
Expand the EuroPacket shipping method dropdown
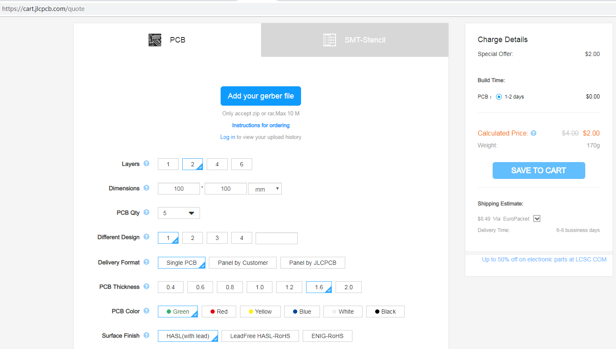(x=537, y=218)
